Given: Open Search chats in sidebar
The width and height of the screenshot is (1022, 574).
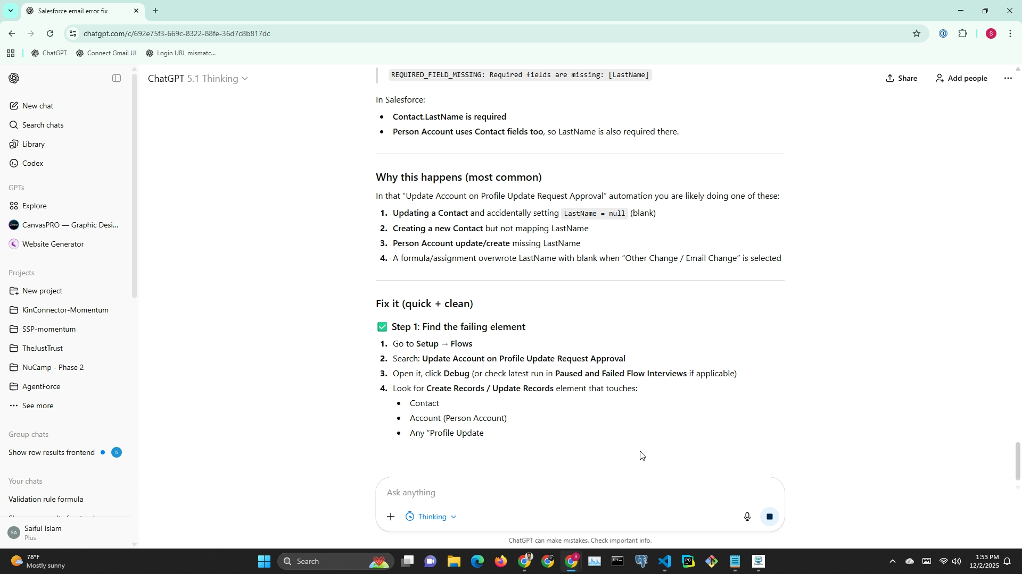Looking at the screenshot, I should pos(43,125).
